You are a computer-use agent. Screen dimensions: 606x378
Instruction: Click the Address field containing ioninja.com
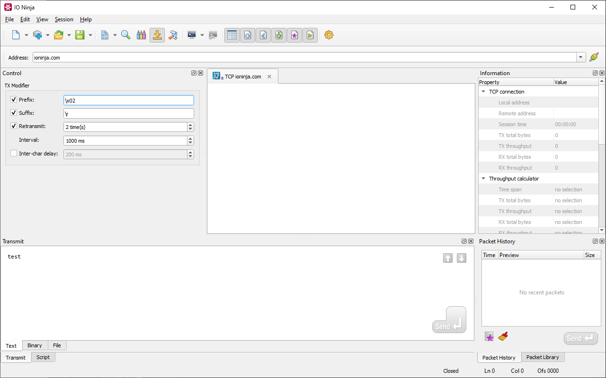click(x=304, y=58)
